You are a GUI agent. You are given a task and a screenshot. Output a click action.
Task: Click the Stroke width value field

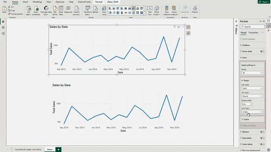coord(246,104)
